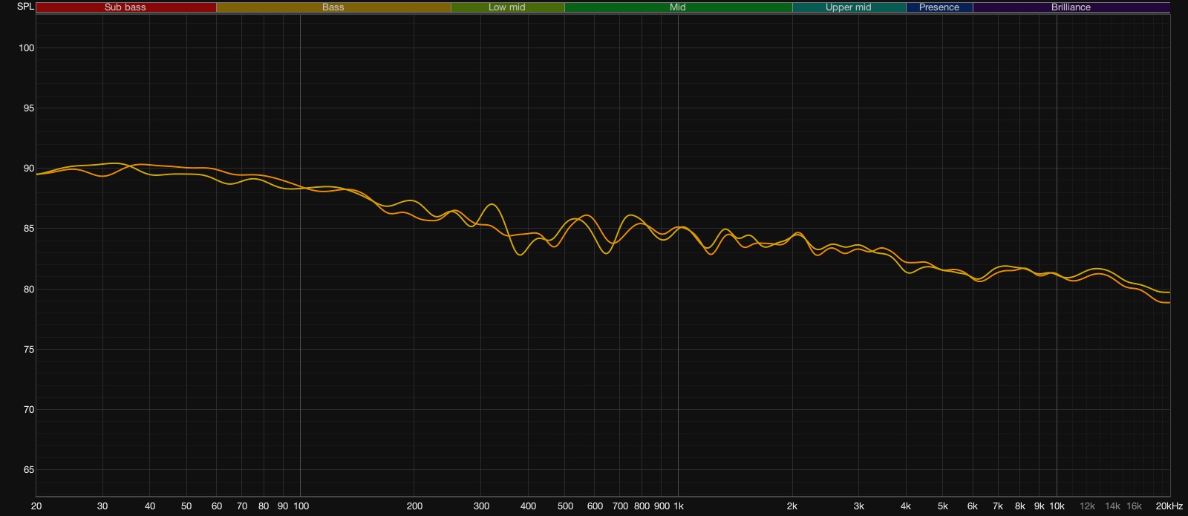Select the Sub bass band label
Image resolution: width=1188 pixels, height=516 pixels.
(x=125, y=7)
